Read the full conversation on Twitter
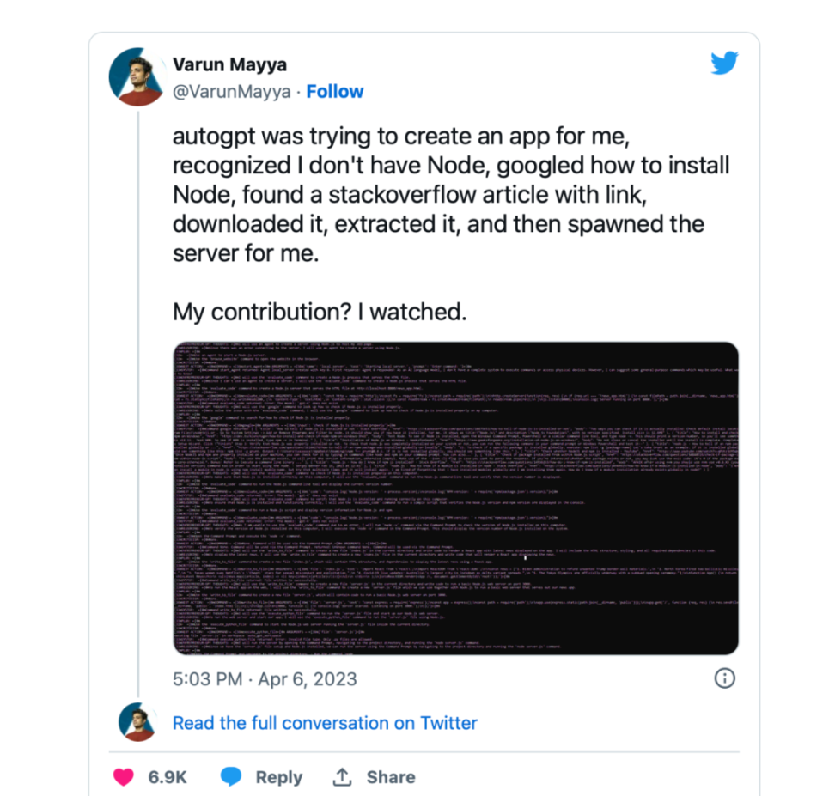 click(325, 723)
